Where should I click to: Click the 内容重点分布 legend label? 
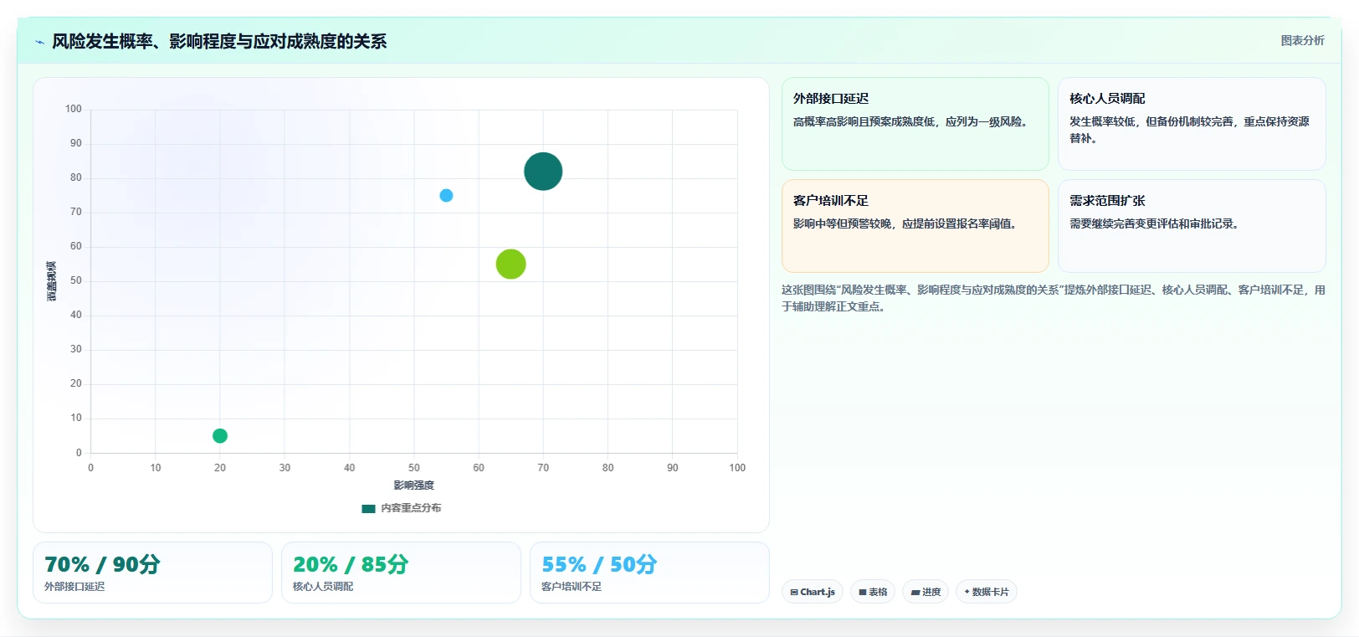tap(411, 508)
